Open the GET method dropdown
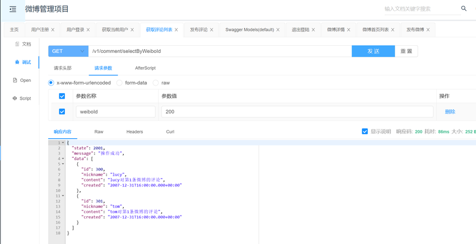 tap(68, 51)
